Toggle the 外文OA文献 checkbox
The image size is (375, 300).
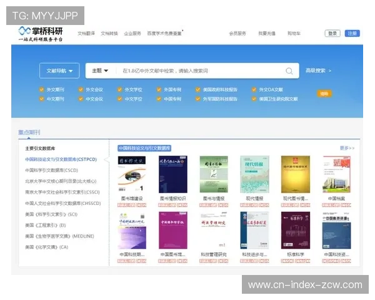click(254, 89)
